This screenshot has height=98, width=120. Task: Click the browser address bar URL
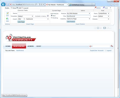click(x=23, y=5)
